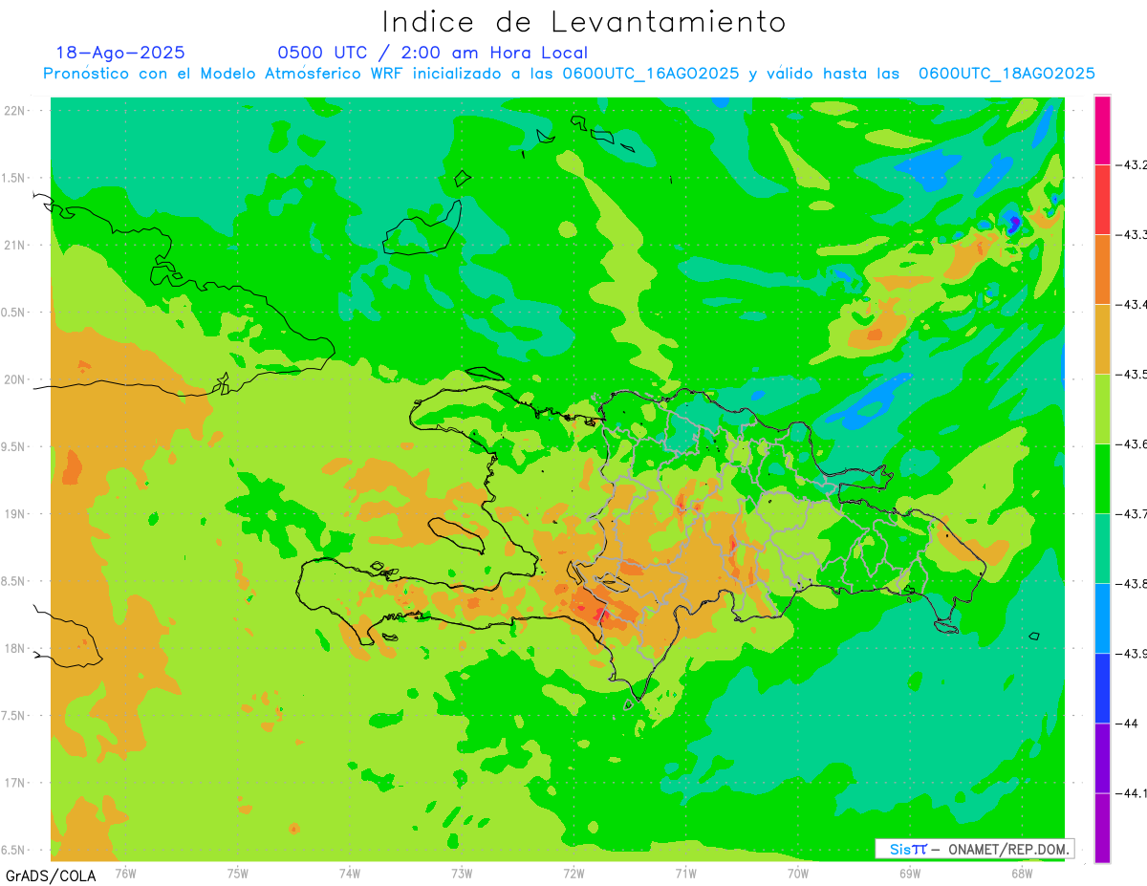Click the "-43.5" colorbar value
Screen dimensions: 1147x886
(x=1132, y=375)
